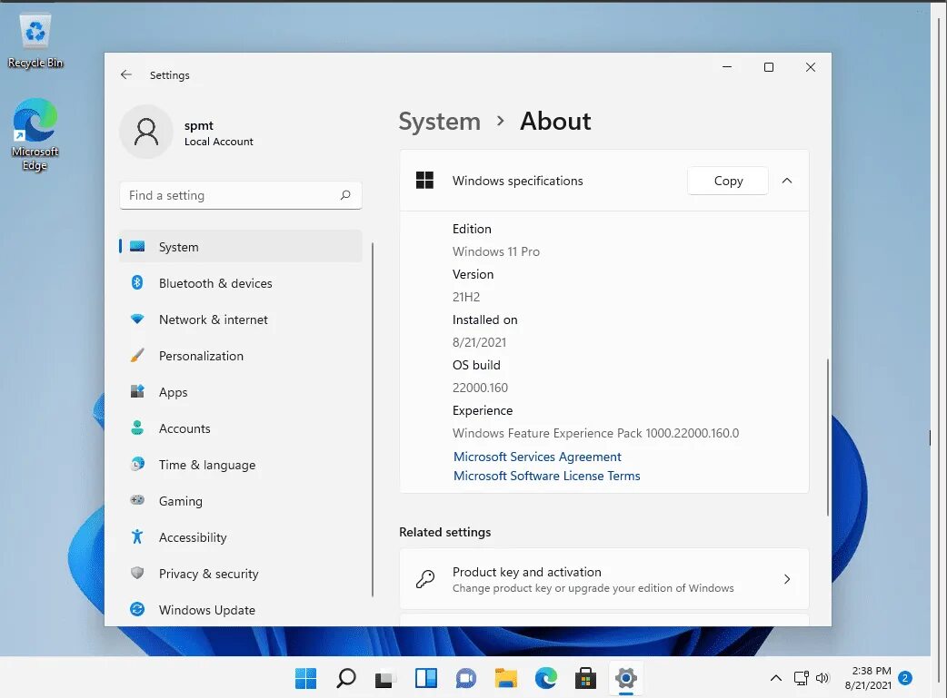Viewport: 947px width, 698px height.
Task: Go to Personalization settings
Action: pyautogui.click(x=241, y=355)
